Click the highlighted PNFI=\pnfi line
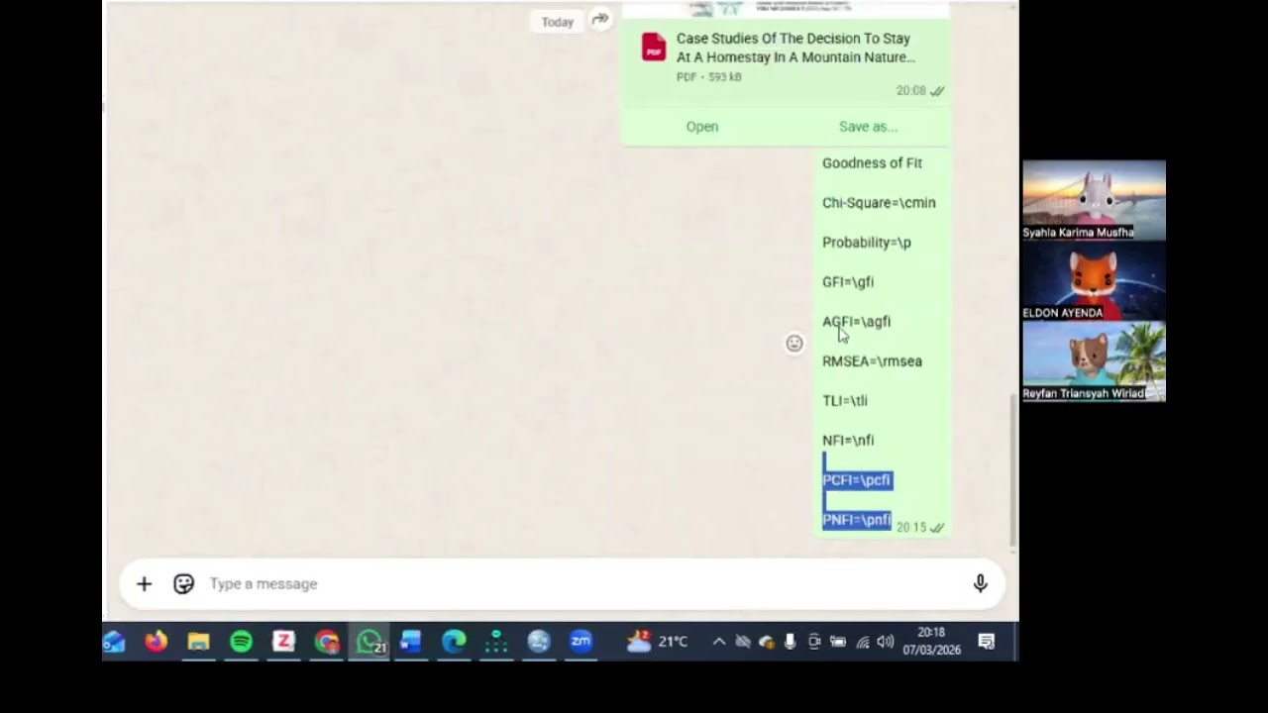The height and width of the screenshot is (713, 1268). (857, 520)
